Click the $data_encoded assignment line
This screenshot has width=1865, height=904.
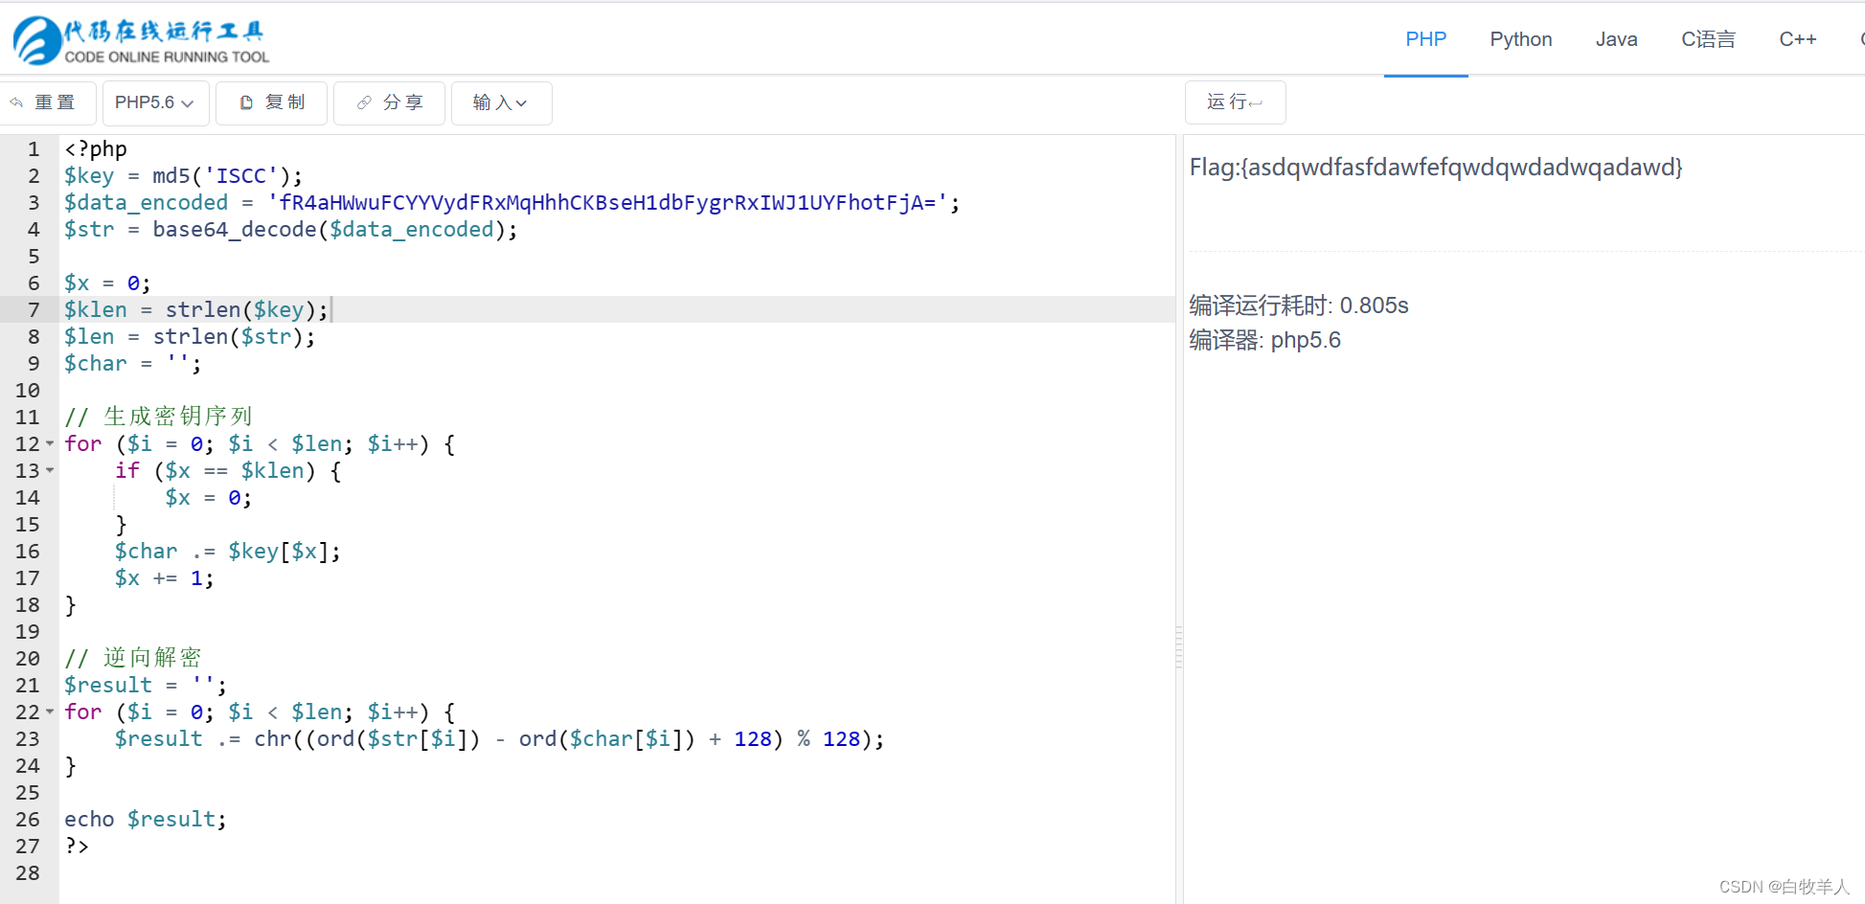coord(512,202)
